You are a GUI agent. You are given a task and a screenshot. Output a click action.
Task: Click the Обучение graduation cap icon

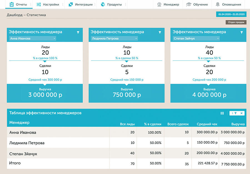pyautogui.click(x=189, y=4)
